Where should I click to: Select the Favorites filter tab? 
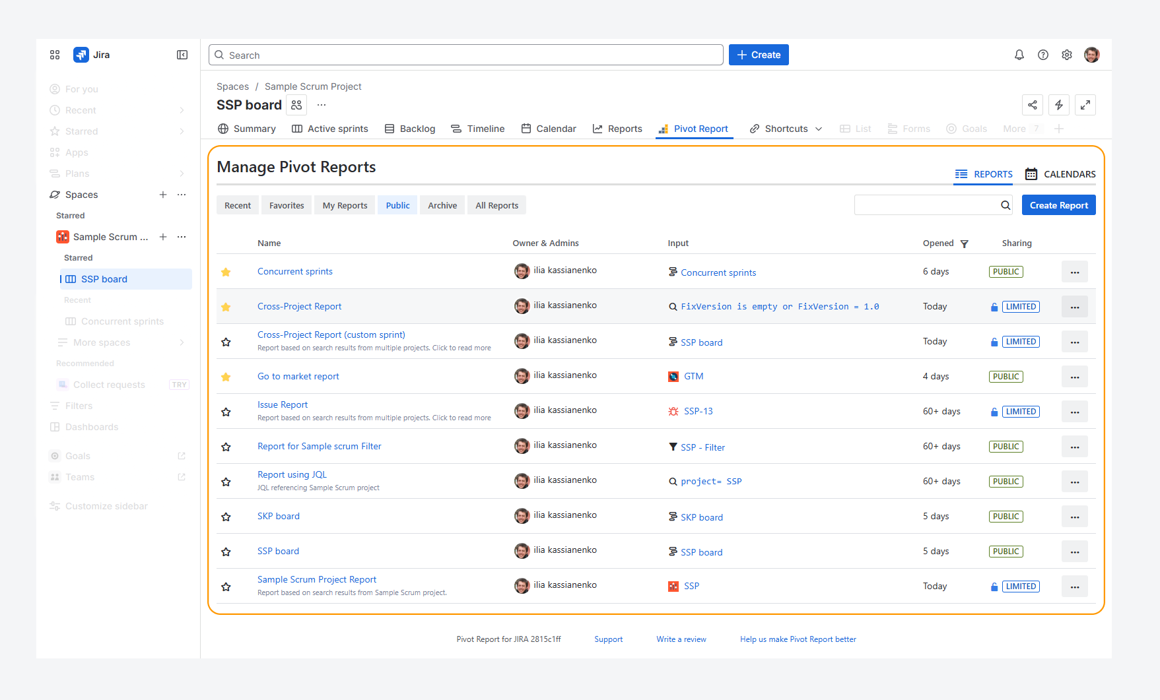[287, 205]
